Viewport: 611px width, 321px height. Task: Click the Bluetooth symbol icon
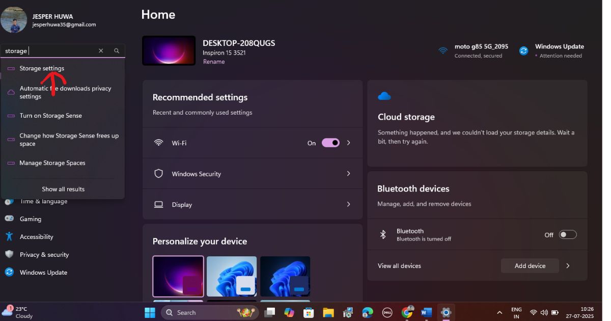(x=383, y=234)
